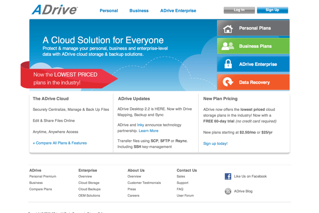Image resolution: width=319 pixels, height=213 pixels.
Task: Open OEM Solutions footer link
Action: (89, 195)
